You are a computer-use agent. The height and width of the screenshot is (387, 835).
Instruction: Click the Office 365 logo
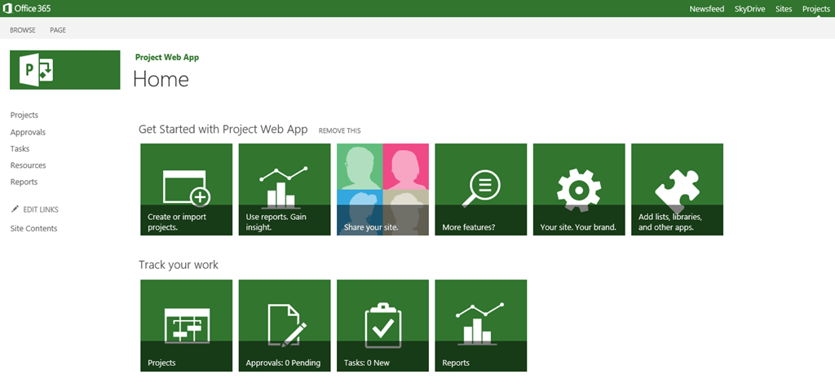click(x=27, y=8)
